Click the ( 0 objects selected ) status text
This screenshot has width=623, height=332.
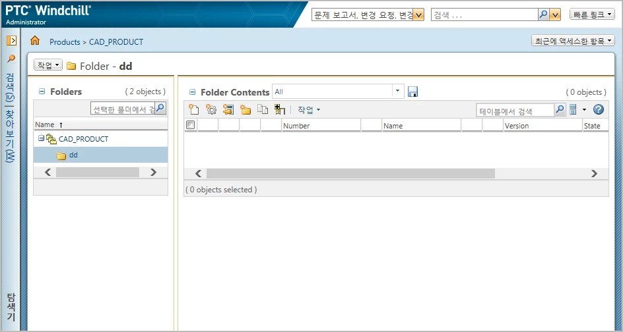pos(221,190)
